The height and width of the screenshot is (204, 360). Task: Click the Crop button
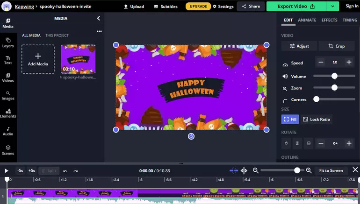tap(337, 46)
